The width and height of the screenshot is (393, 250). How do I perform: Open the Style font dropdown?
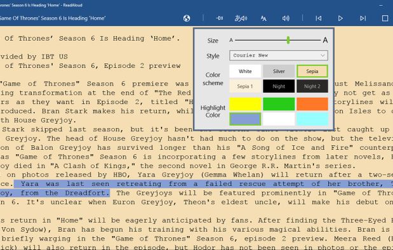pos(279,55)
